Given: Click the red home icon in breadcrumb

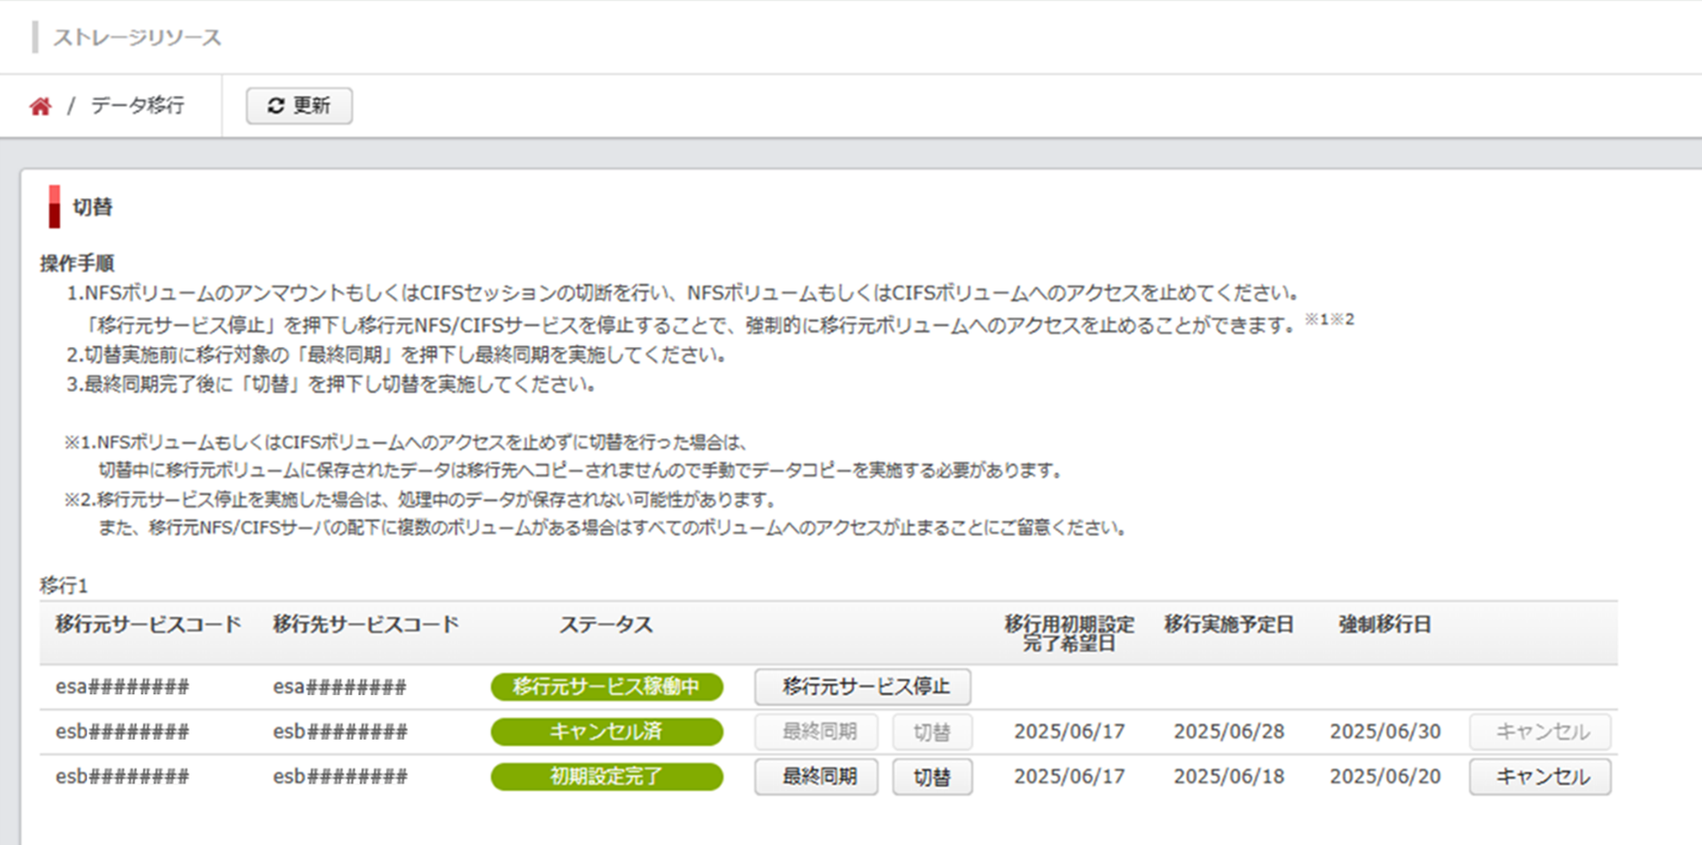Looking at the screenshot, I should click(x=40, y=106).
